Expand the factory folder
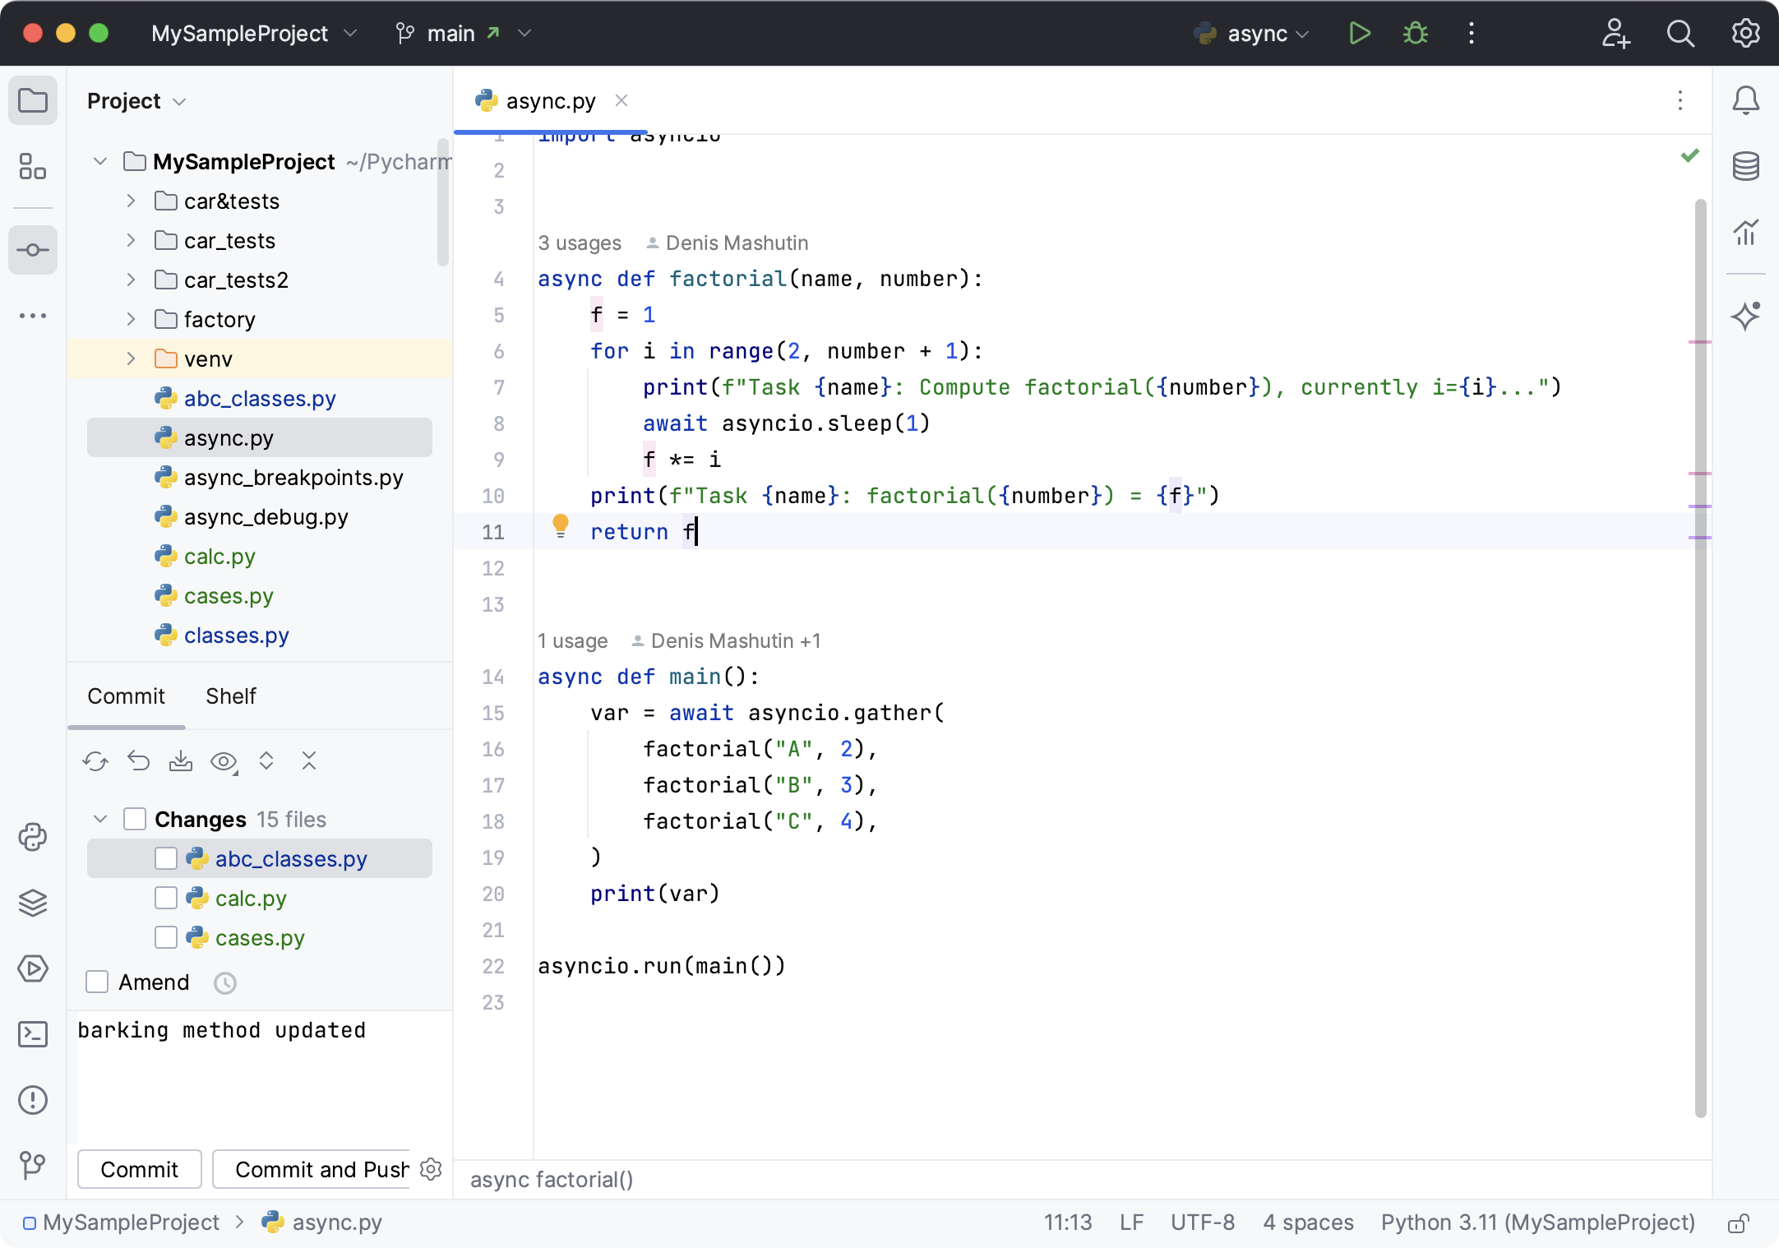Screen dimensions: 1779x1248 point(131,319)
